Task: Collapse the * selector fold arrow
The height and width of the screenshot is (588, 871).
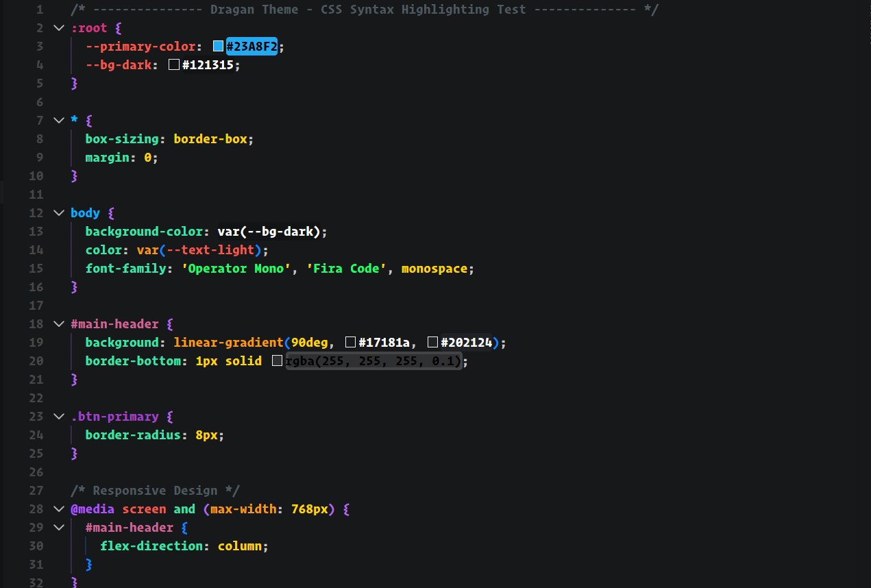Action: pyautogui.click(x=58, y=121)
